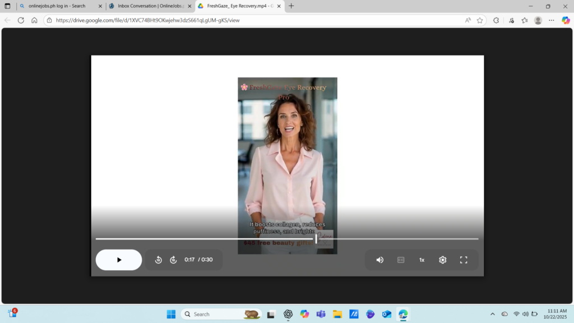Image resolution: width=574 pixels, height=323 pixels.
Task: Skip forward 10 seconds in video
Action: pyautogui.click(x=174, y=260)
